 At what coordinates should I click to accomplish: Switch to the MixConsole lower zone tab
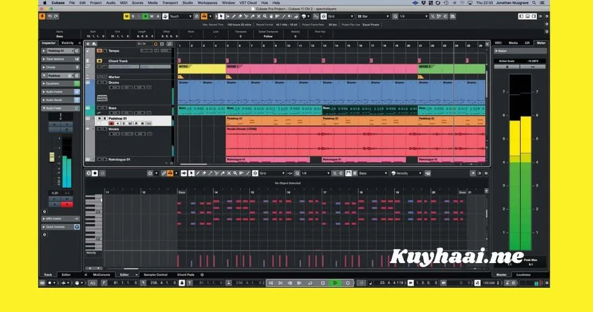pos(101,275)
